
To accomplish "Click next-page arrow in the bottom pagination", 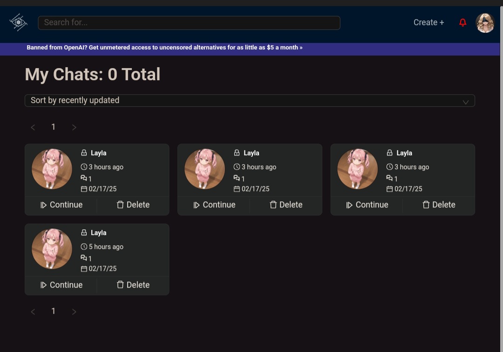I will 74,311.
